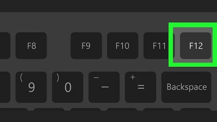Click the partial key beneath the equals–Backspace gap
The width and height of the screenshot is (217, 122).
(158, 109)
